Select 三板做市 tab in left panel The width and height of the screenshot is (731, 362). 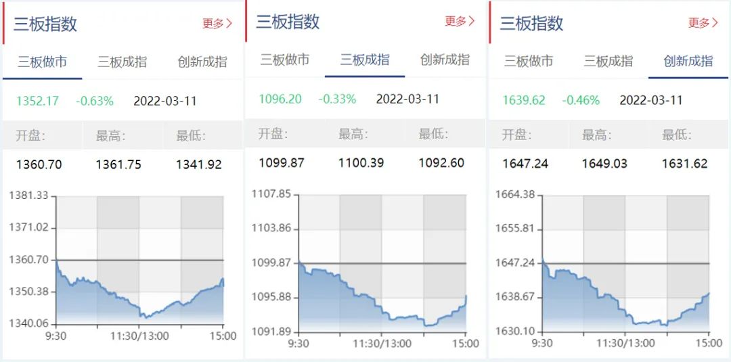pos(43,62)
